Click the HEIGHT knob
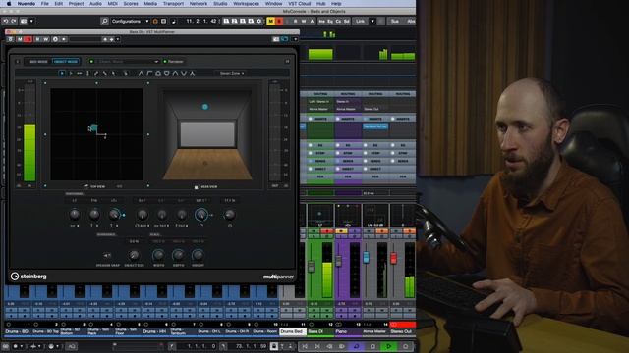This screenshot has width=629, height=353. coord(198,255)
